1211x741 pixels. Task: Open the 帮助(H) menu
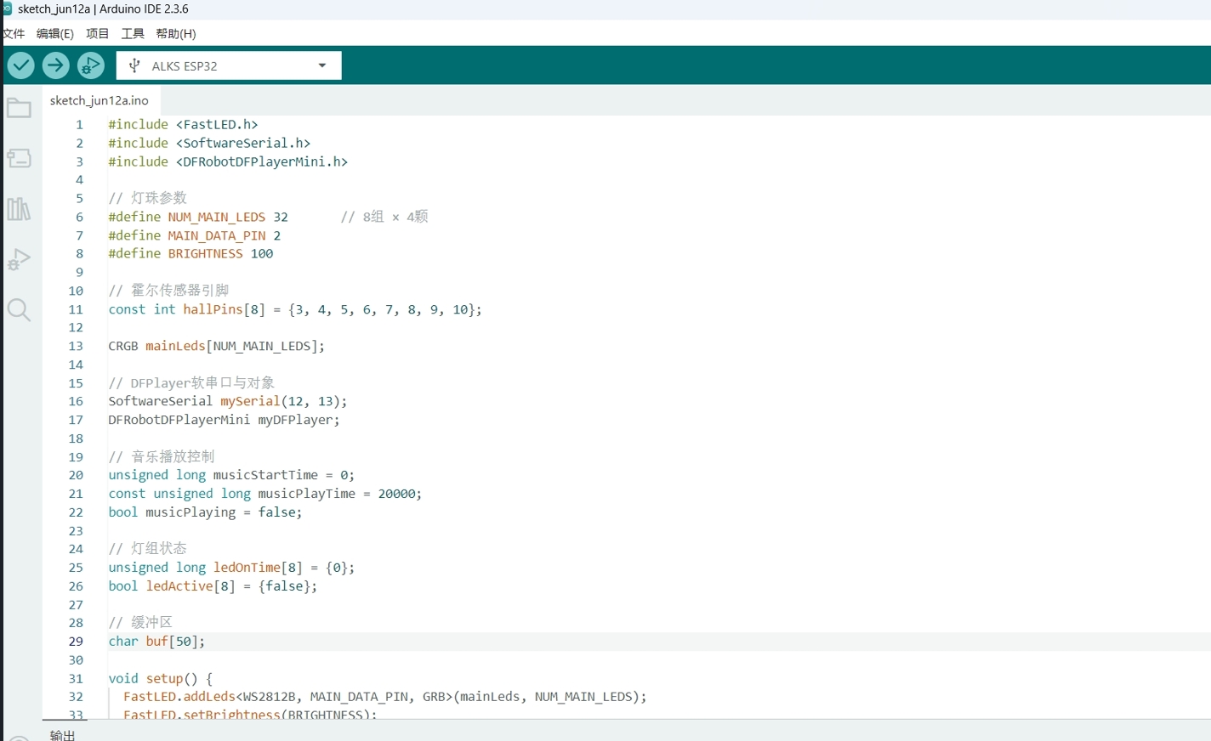(x=176, y=34)
